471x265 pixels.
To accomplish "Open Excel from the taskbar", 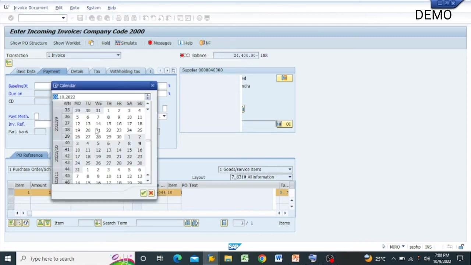I will (x=245, y=258).
